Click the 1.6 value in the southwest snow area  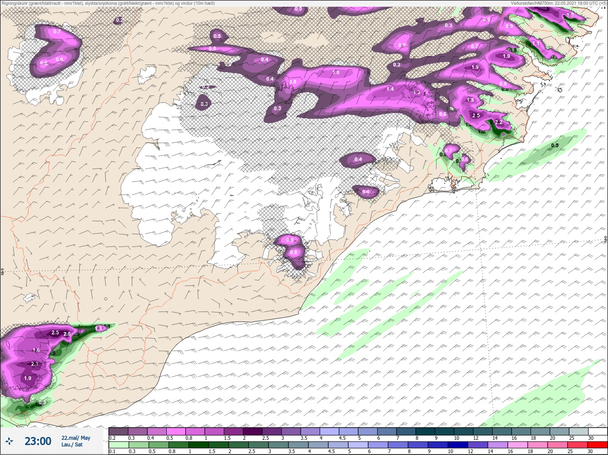[x=36, y=350]
